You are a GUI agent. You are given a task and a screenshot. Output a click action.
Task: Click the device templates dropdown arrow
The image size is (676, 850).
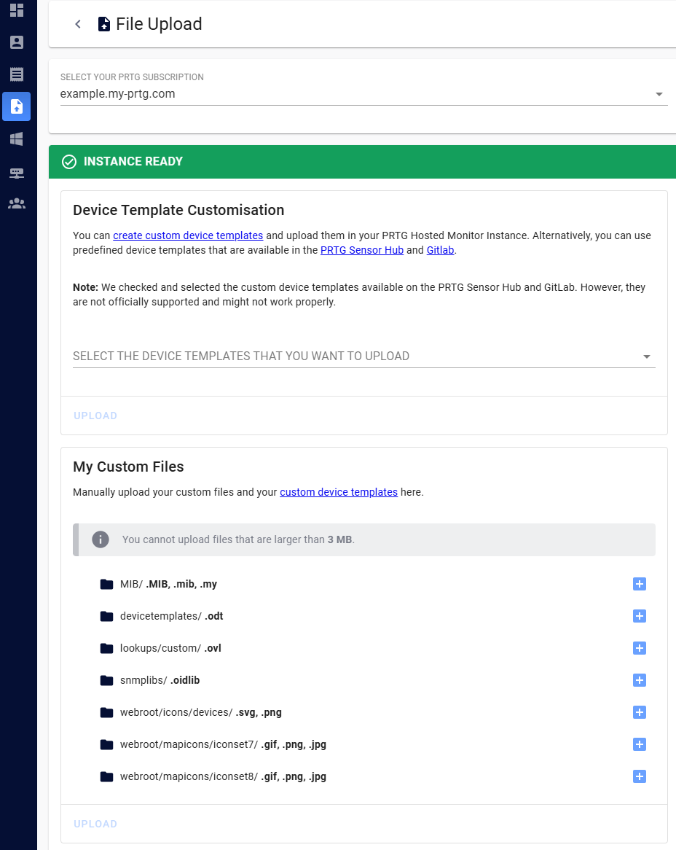(646, 356)
